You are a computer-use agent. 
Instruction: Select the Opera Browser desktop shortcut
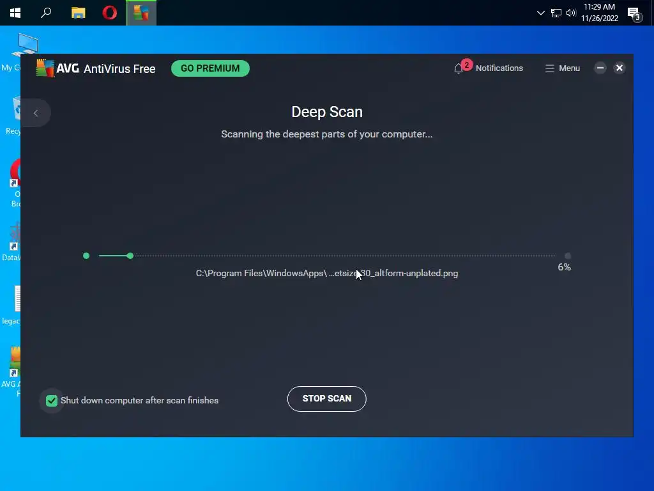(15, 183)
